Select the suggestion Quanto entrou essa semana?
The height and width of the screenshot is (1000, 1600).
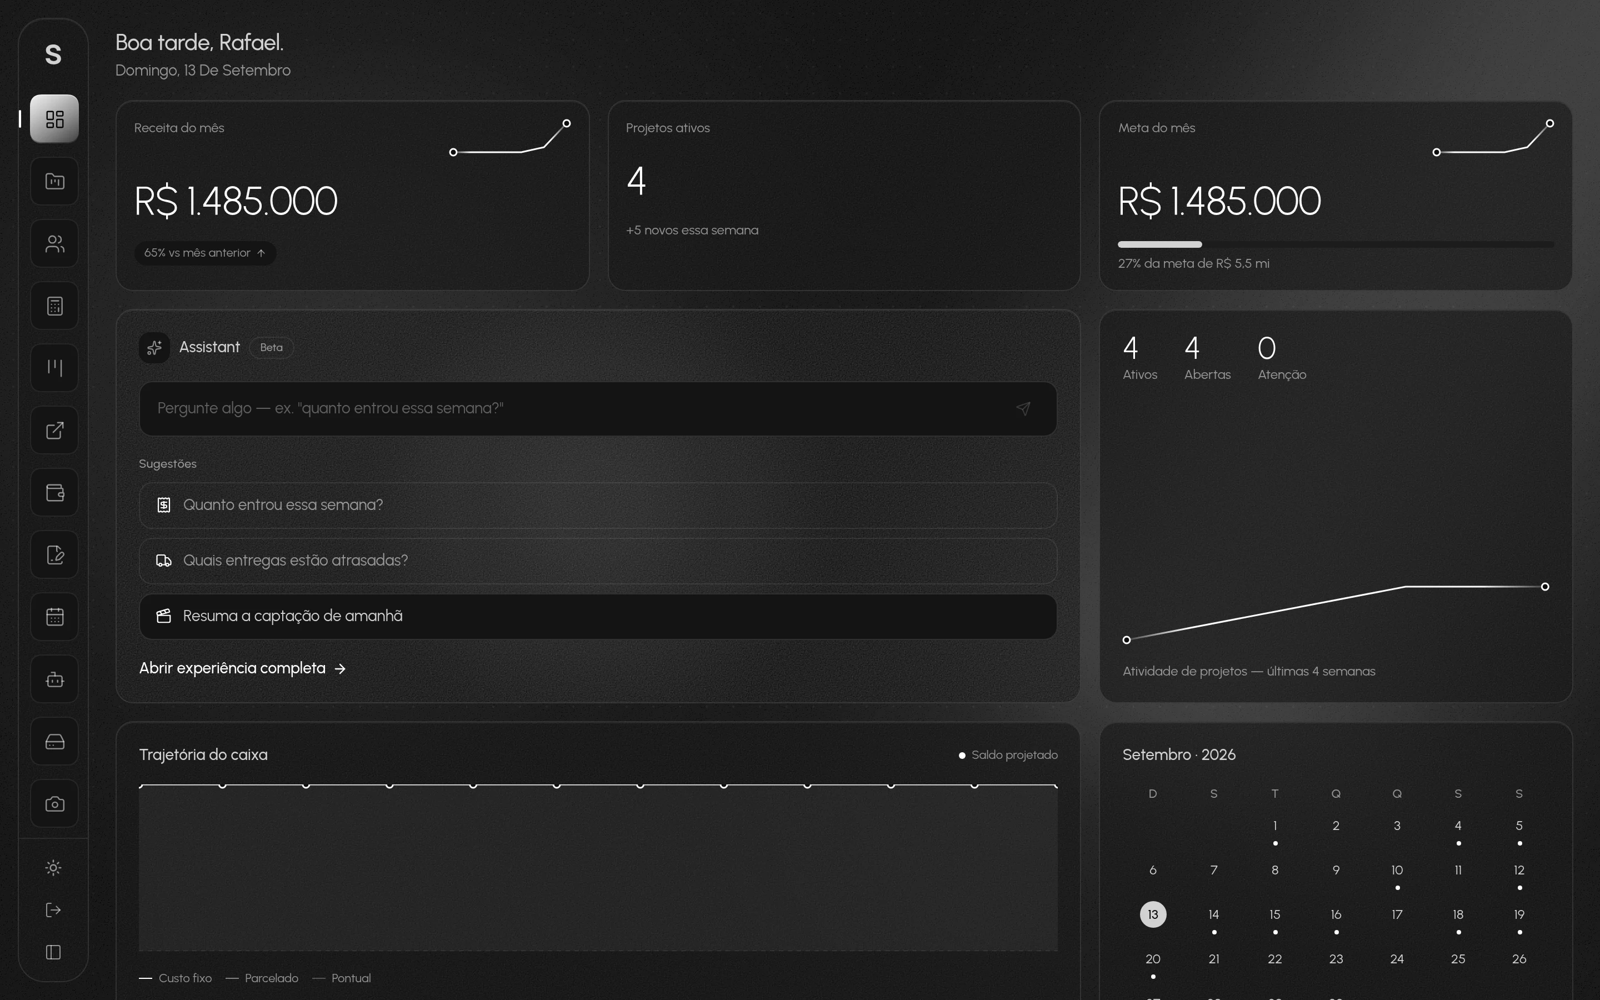point(598,506)
